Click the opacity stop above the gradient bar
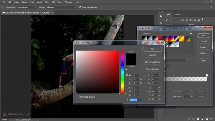The width and height of the screenshot is (215, 121). tap(207, 75)
